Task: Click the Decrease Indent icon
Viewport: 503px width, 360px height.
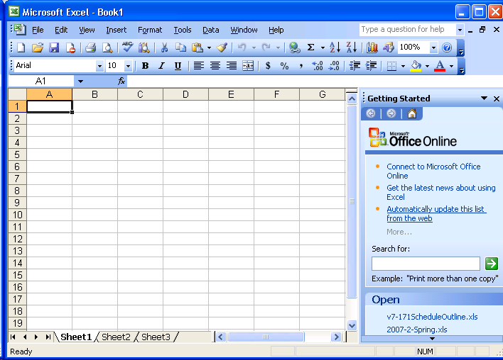Action: (x=355, y=66)
